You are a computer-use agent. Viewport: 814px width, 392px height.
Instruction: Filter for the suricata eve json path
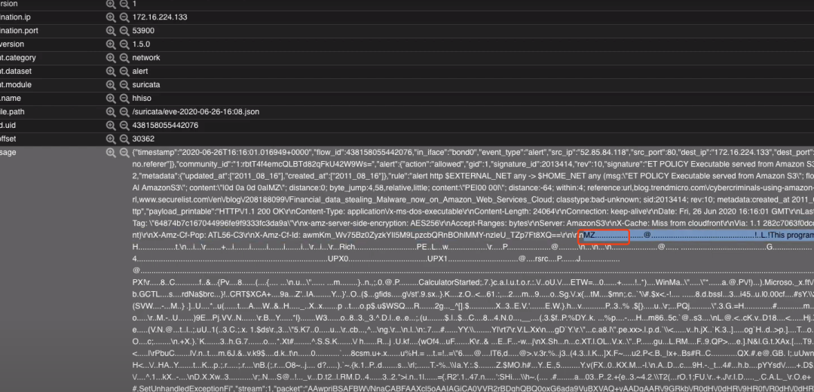(x=111, y=111)
